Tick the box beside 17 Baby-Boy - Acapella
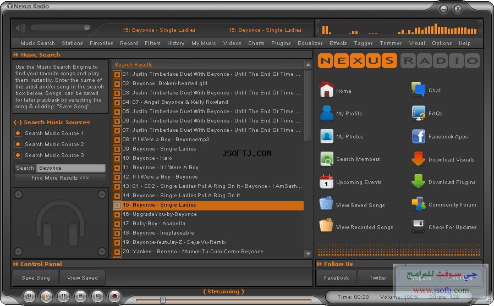Image resolution: width=494 pixels, height=306 pixels. pos(117,224)
